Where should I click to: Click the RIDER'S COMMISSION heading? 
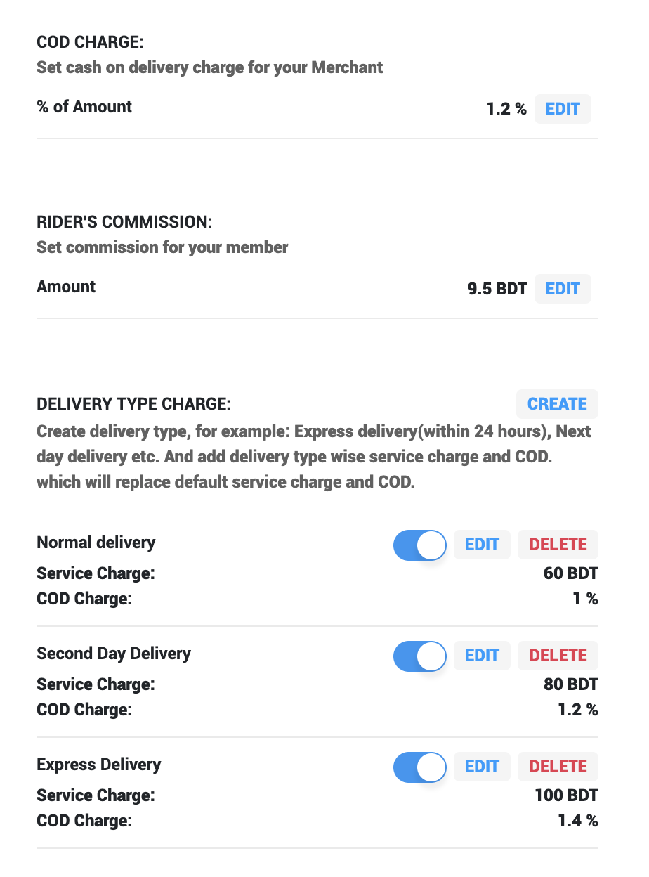[124, 222]
